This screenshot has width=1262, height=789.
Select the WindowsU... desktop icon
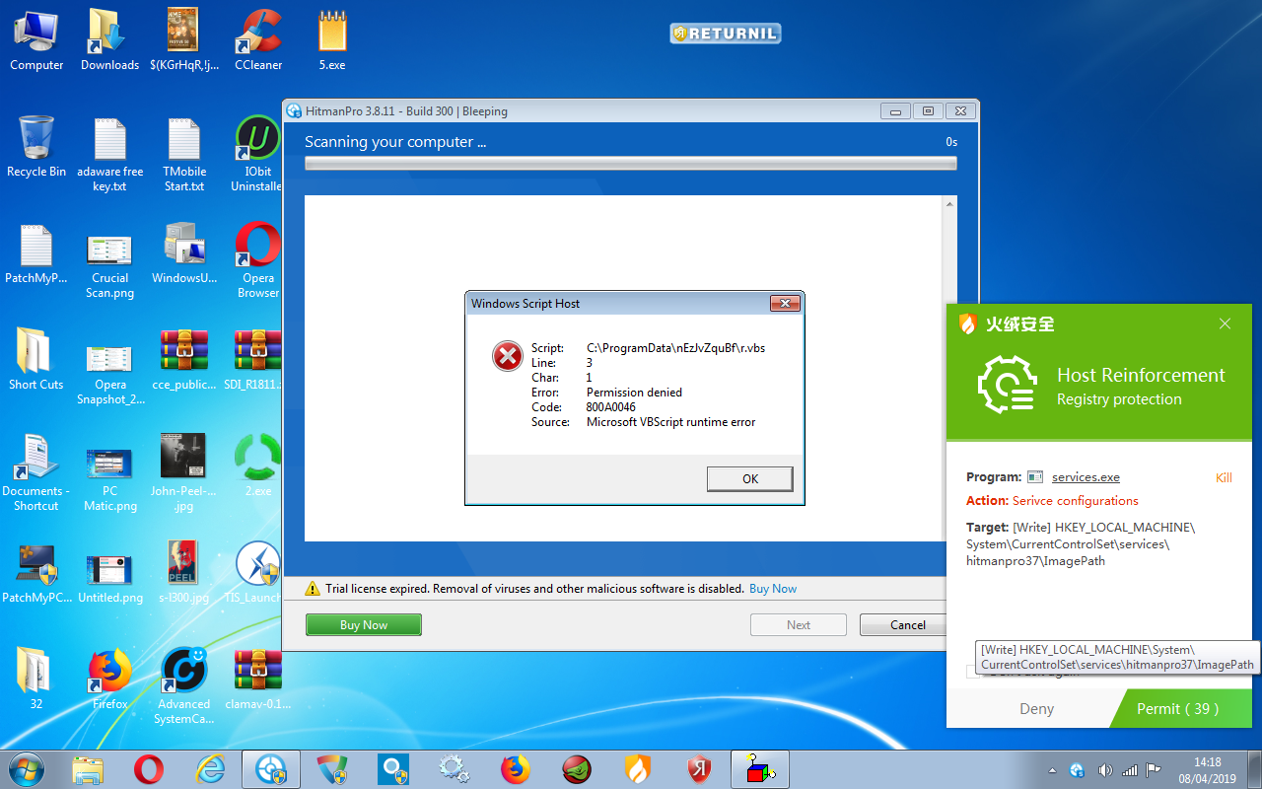(184, 252)
